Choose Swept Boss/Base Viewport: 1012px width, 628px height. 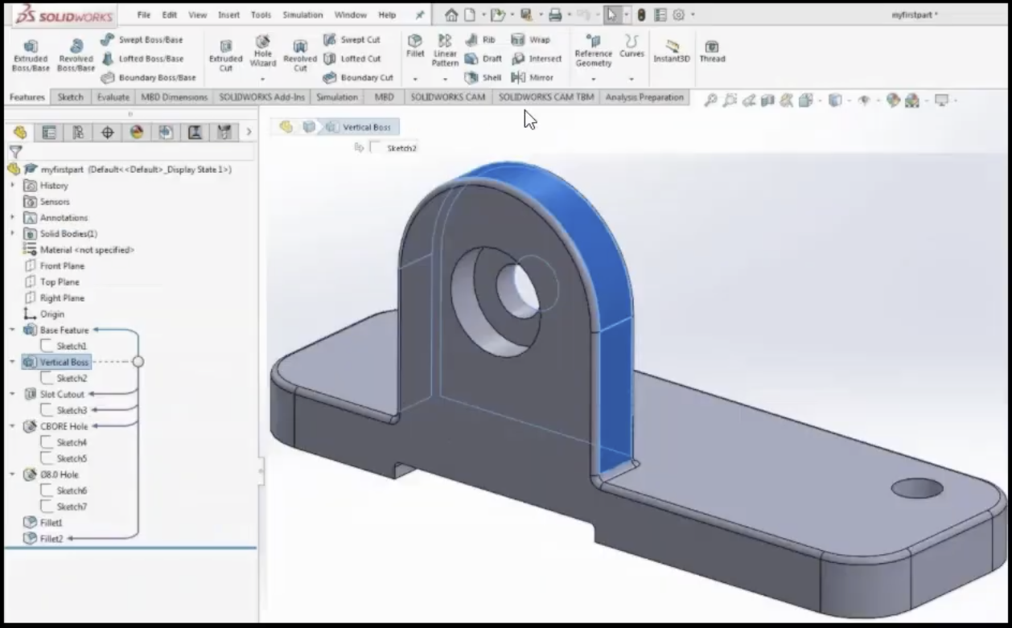click(142, 39)
